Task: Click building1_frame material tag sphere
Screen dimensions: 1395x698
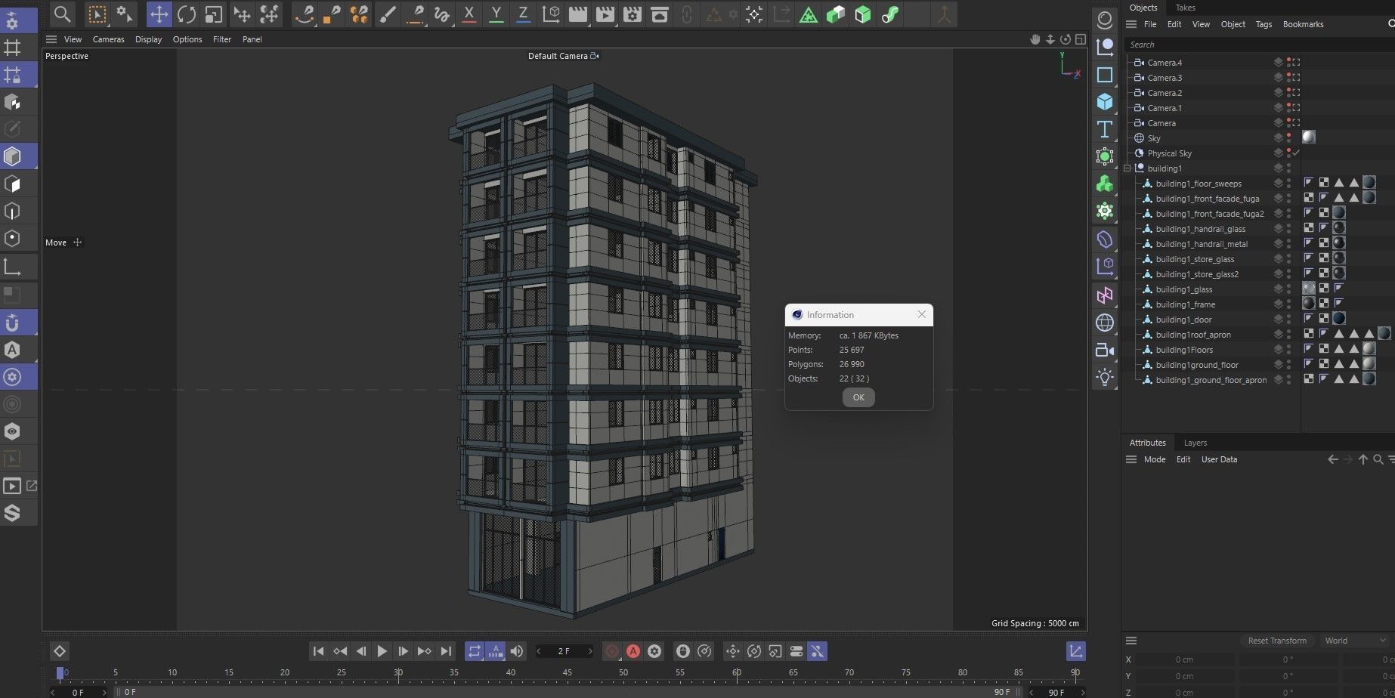Action: pyautogui.click(x=1309, y=304)
